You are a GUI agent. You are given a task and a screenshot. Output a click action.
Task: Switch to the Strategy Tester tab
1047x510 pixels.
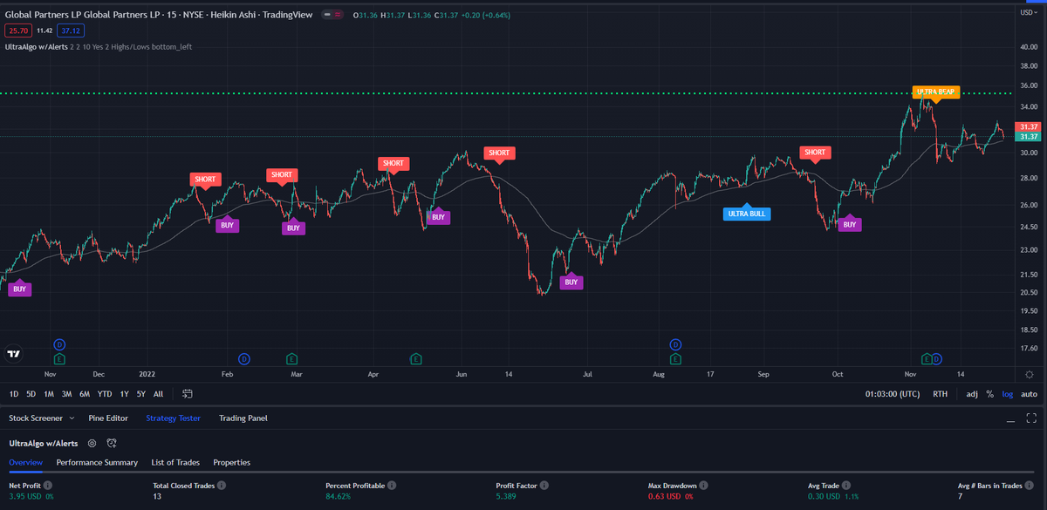pyautogui.click(x=173, y=418)
